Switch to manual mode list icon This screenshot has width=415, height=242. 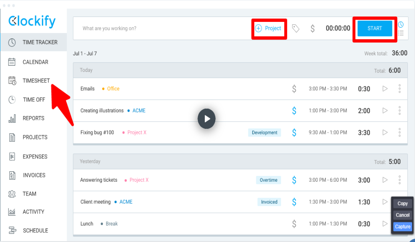(x=401, y=33)
